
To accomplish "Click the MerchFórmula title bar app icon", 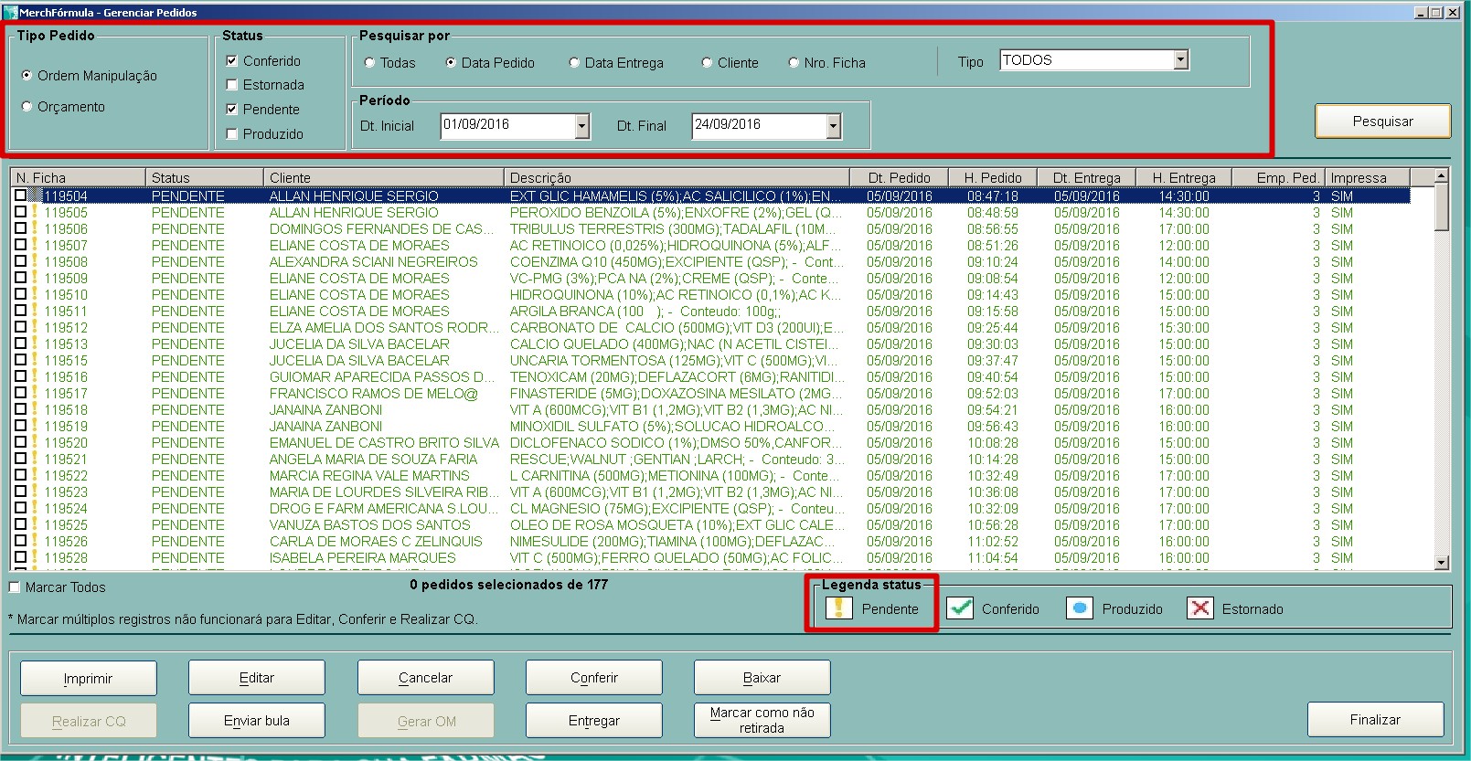I will [11, 13].
